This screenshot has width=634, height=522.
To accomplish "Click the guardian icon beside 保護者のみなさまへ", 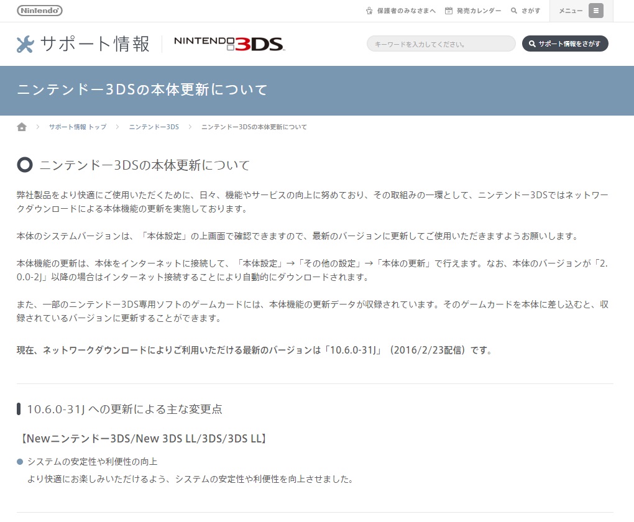I will click(369, 11).
